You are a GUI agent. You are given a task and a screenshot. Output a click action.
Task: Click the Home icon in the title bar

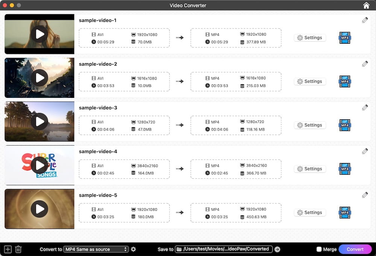coord(366,5)
